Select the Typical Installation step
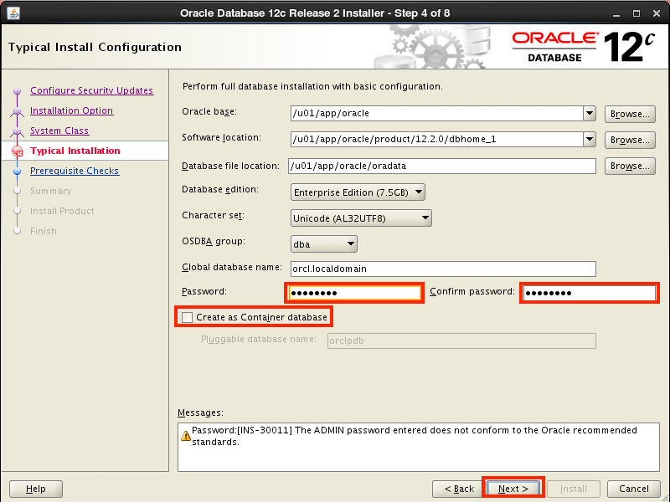 pyautogui.click(x=75, y=151)
